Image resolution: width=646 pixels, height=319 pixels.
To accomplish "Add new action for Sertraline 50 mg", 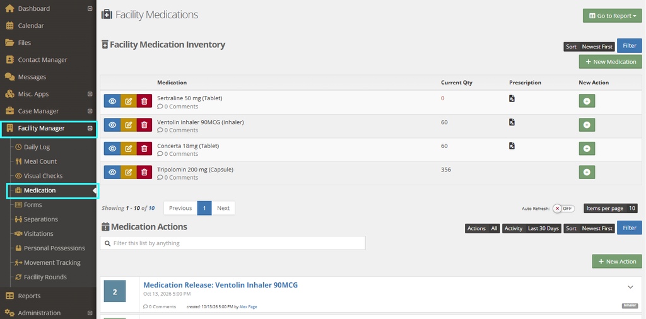I will pyautogui.click(x=587, y=101).
